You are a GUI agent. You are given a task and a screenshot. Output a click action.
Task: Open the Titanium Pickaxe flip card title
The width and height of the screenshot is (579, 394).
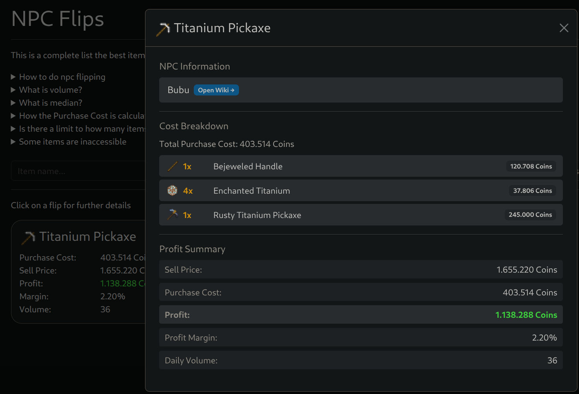[x=87, y=236]
